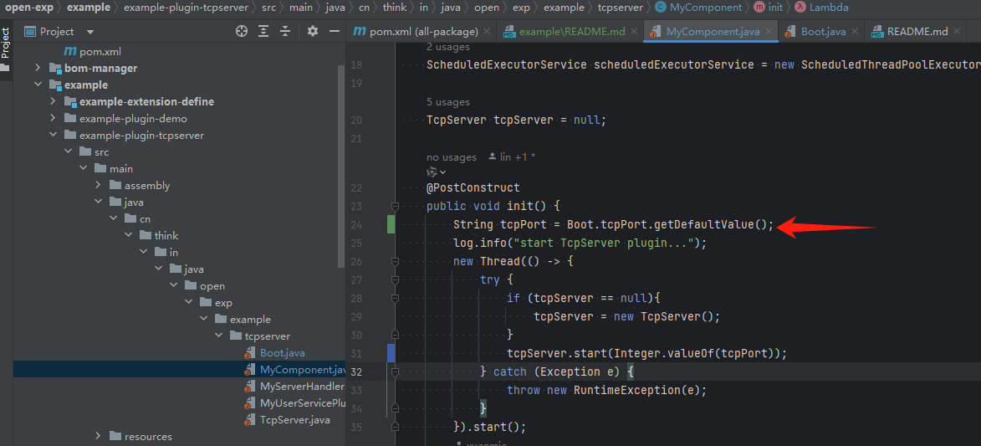Open the Project view mode dropdown
Image resolution: width=981 pixels, height=446 pixels.
pos(90,32)
